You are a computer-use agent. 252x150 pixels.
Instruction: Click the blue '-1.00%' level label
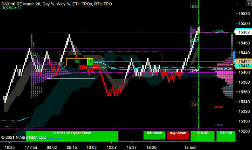(218, 125)
